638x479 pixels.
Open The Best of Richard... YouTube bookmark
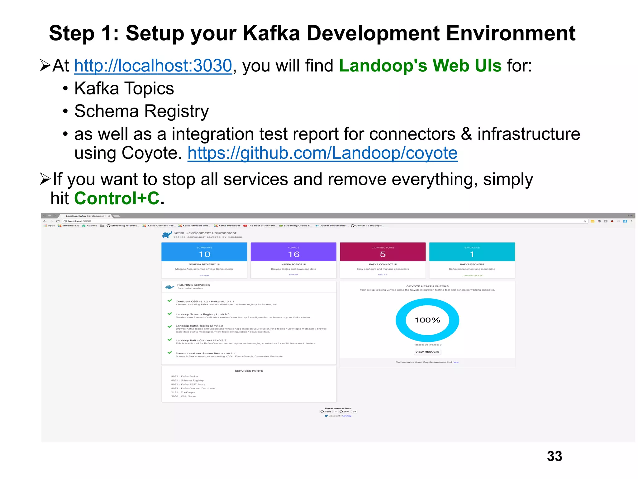(260, 225)
